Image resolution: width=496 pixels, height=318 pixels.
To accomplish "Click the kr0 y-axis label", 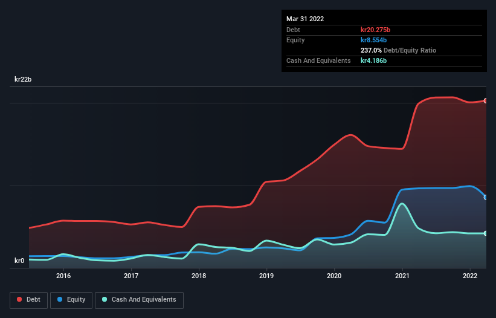I will (x=19, y=261).
